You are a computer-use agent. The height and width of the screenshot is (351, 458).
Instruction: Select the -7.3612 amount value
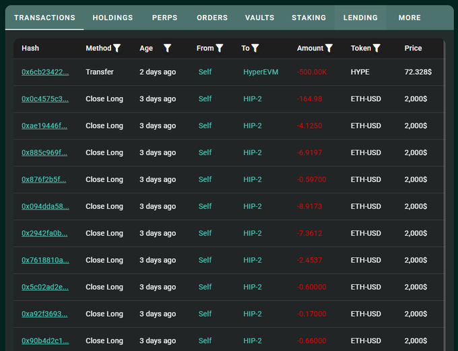point(309,233)
